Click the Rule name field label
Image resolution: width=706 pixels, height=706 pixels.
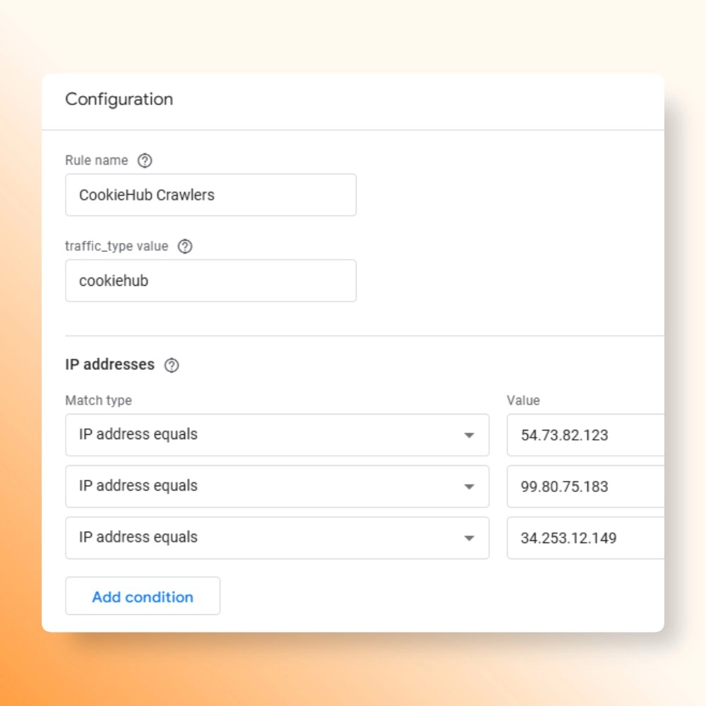click(97, 160)
